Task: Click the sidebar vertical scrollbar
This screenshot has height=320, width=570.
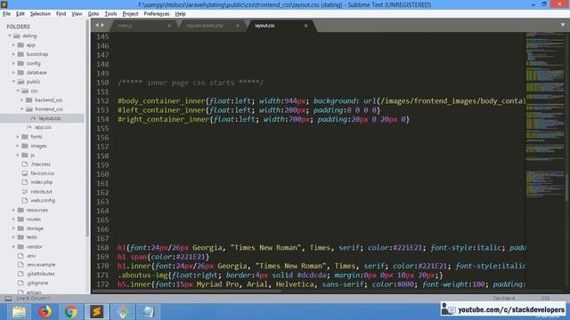Action: (x=87, y=129)
